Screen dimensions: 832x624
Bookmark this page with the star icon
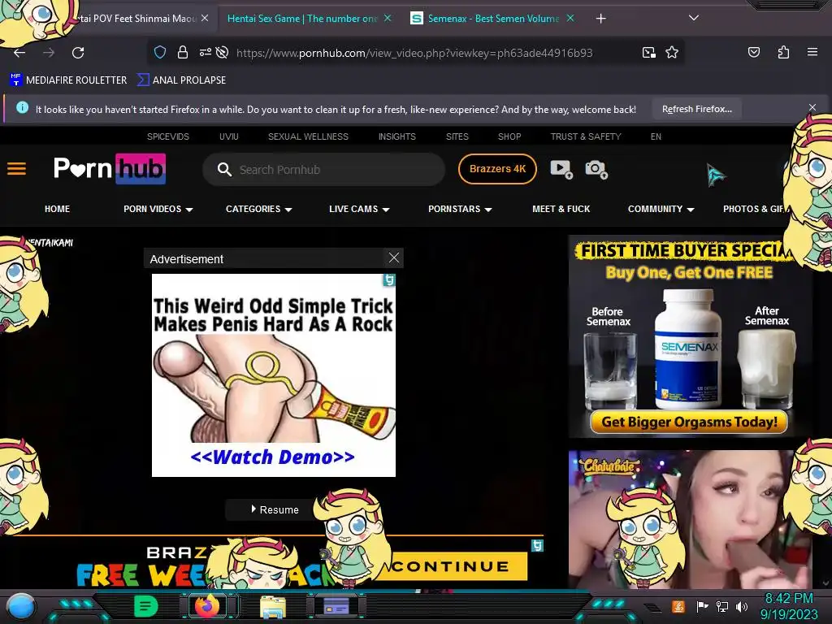(x=672, y=52)
